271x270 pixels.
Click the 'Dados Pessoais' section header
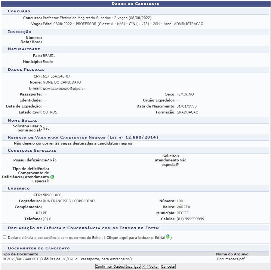pos(26,70)
